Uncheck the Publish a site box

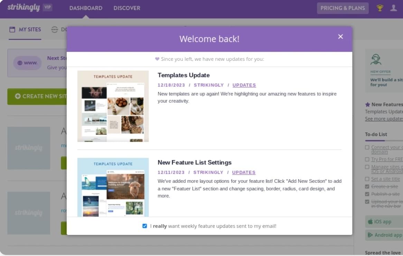click(x=367, y=194)
